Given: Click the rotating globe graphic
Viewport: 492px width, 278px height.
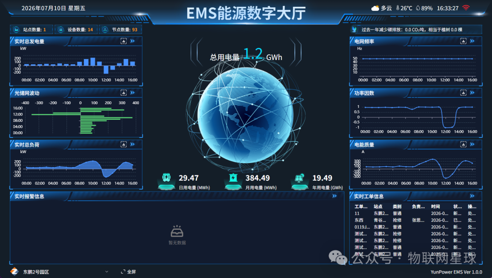Looking at the screenshot, I should pyautogui.click(x=246, y=115).
